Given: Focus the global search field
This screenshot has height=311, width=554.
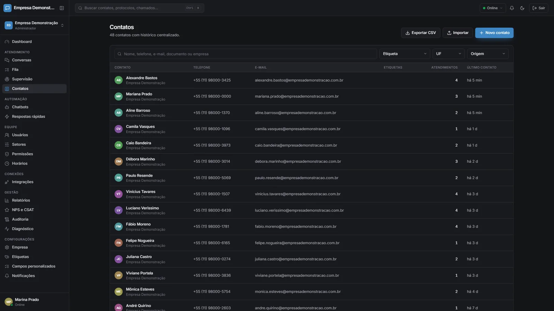Looking at the screenshot, I should pyautogui.click(x=140, y=8).
